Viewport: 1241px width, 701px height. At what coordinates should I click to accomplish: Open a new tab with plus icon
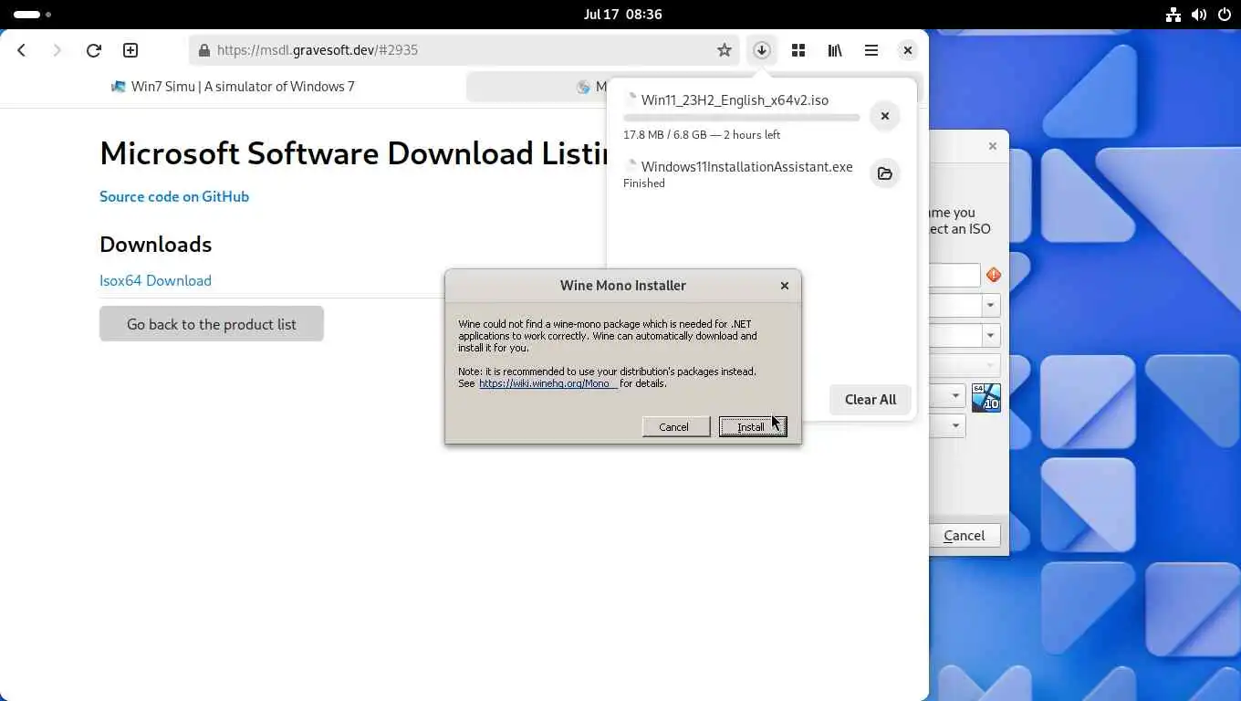130,50
